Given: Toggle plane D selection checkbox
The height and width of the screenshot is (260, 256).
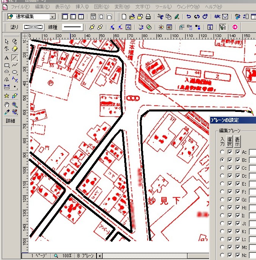Looking at the screenshot, I should (230, 176).
